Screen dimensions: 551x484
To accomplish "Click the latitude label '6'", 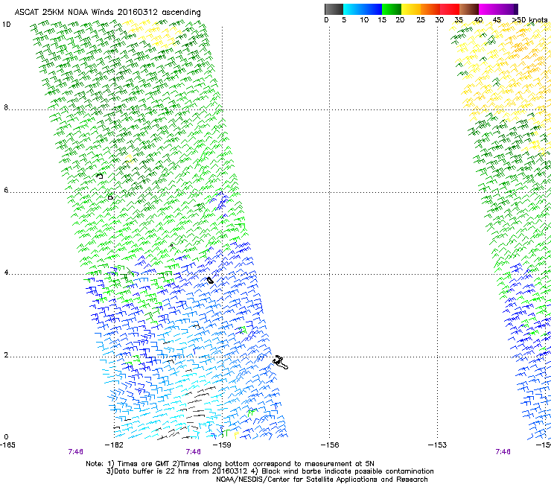I will pos(6,190).
